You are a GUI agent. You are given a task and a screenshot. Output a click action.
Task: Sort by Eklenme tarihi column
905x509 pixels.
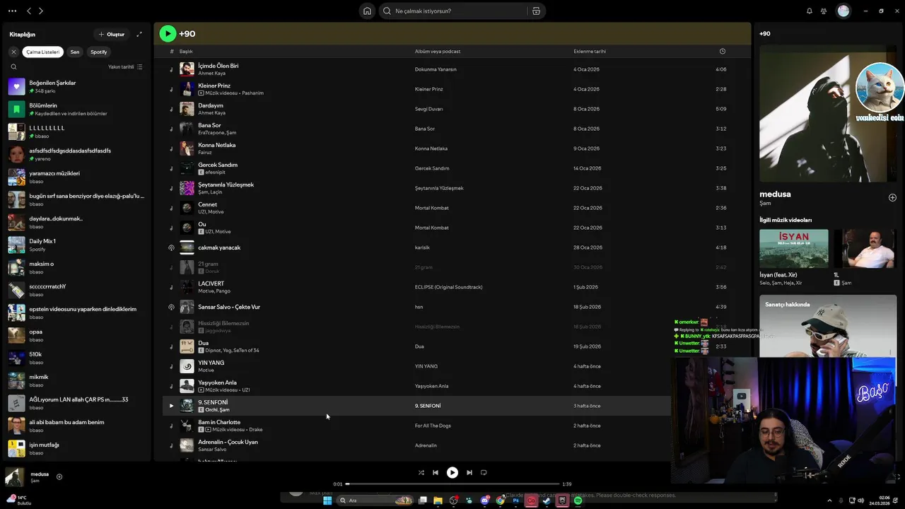590,52
